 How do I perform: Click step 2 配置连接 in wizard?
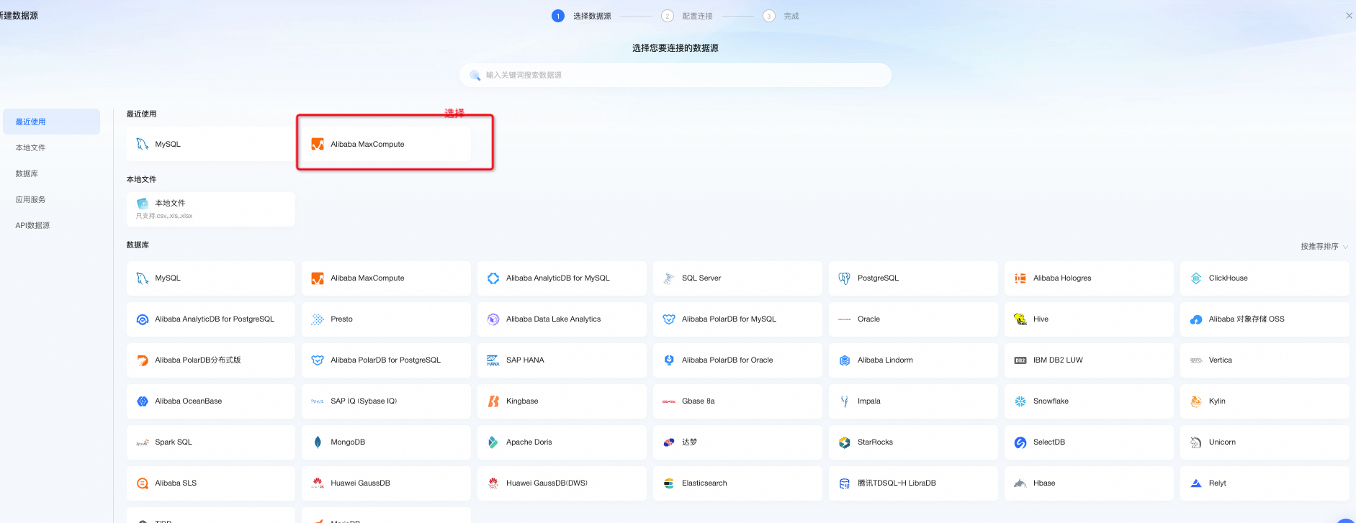click(687, 16)
